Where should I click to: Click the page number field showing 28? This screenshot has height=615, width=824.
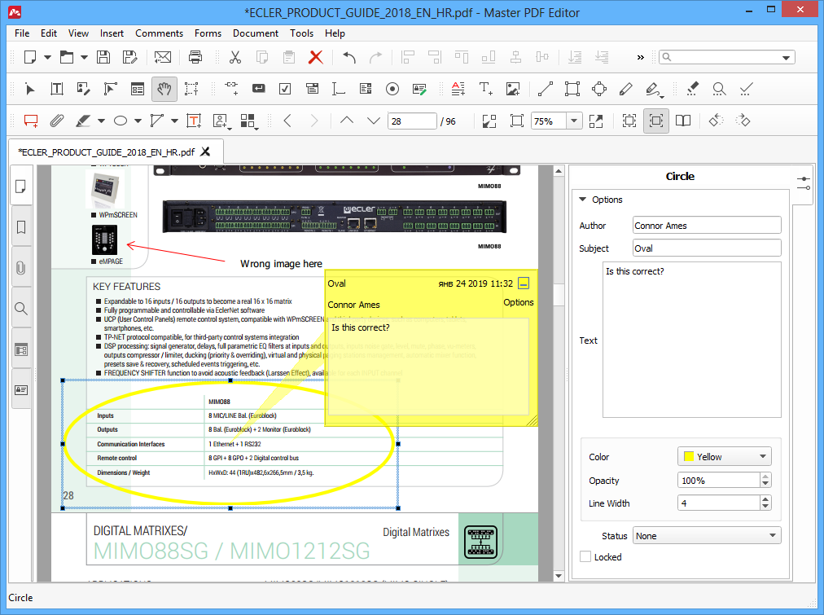click(413, 121)
